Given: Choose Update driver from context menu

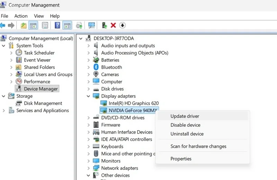Looking at the screenshot, I should click(x=203, y=116).
